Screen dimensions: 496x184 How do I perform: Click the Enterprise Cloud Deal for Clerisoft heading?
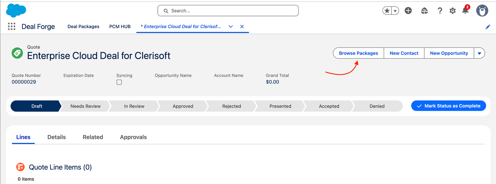click(99, 56)
